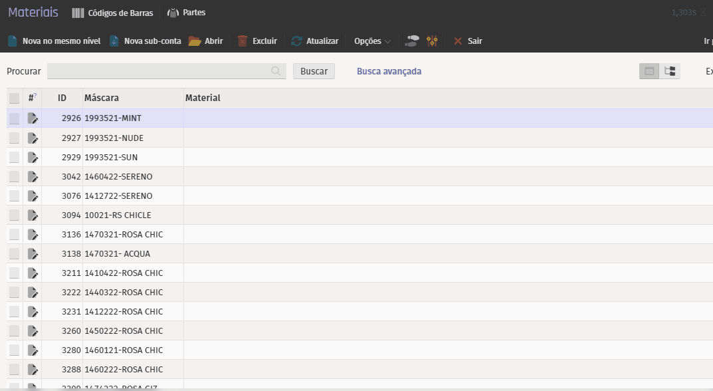Check the select-all checkbox in header
The height and width of the screenshot is (391, 713).
14,98
